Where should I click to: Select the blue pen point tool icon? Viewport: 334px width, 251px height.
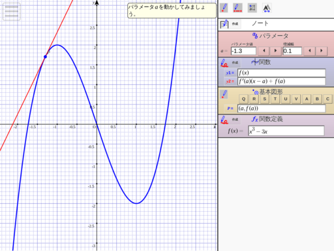click(224, 8)
